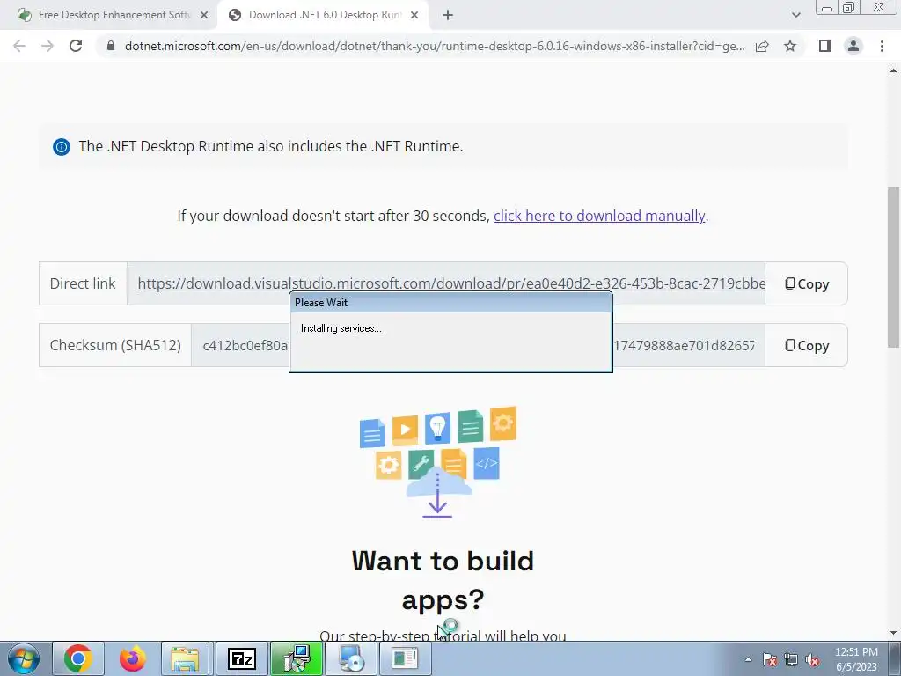Open the Chrome profile menu

point(853,46)
